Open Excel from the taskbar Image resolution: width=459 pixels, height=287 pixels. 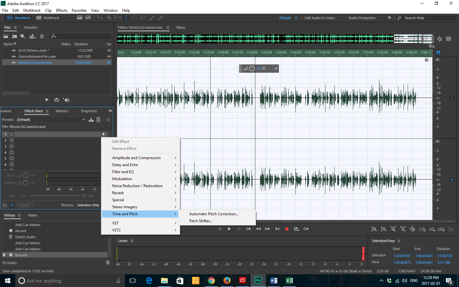(x=289, y=281)
